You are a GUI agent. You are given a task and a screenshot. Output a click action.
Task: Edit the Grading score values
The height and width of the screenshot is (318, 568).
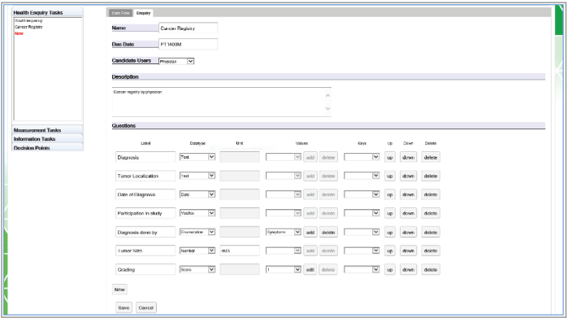pyautogui.click(x=310, y=270)
